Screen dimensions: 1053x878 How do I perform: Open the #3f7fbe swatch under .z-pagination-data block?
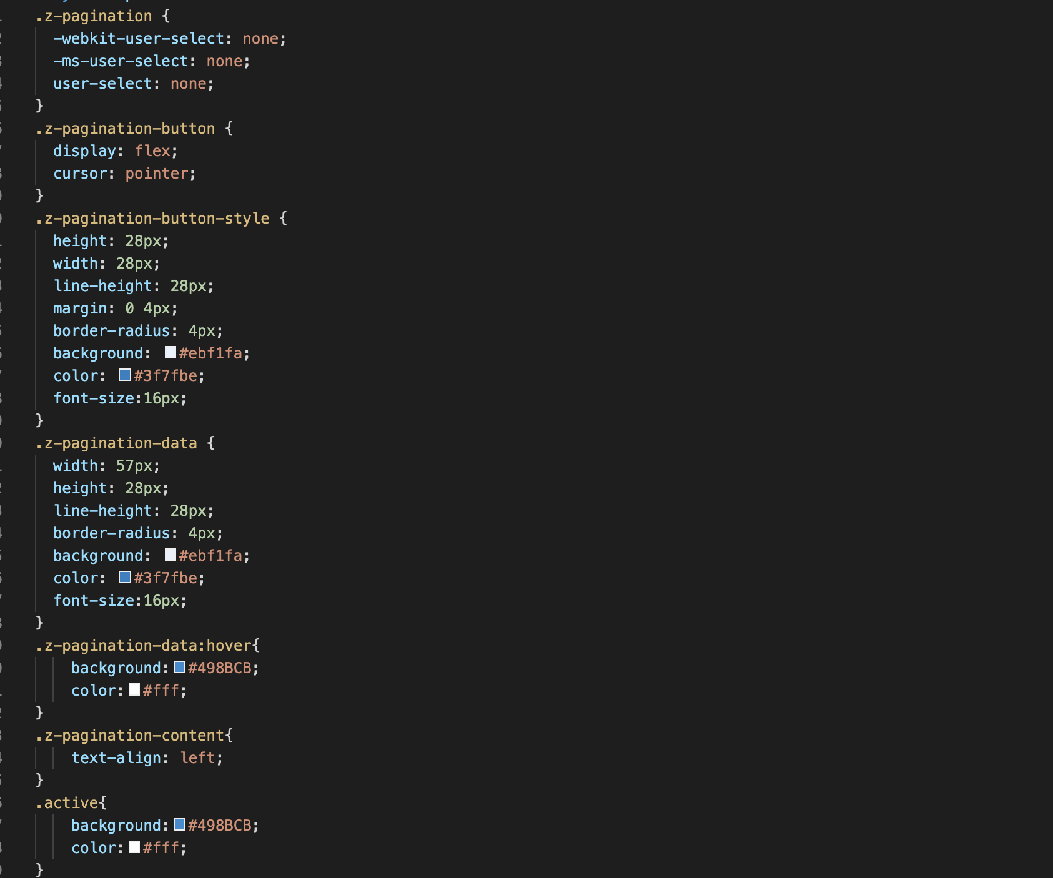coord(125,578)
